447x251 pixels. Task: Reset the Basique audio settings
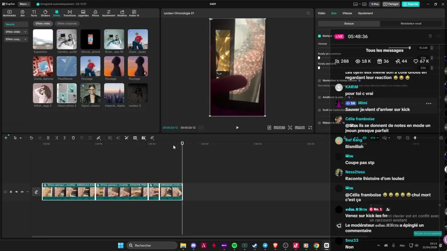pos(430,36)
